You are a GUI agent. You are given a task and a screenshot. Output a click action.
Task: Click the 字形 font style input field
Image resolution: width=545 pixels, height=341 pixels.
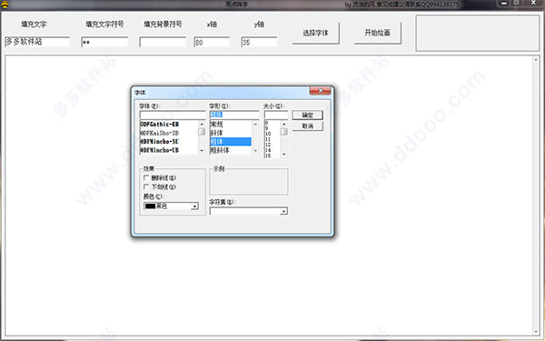tap(234, 115)
